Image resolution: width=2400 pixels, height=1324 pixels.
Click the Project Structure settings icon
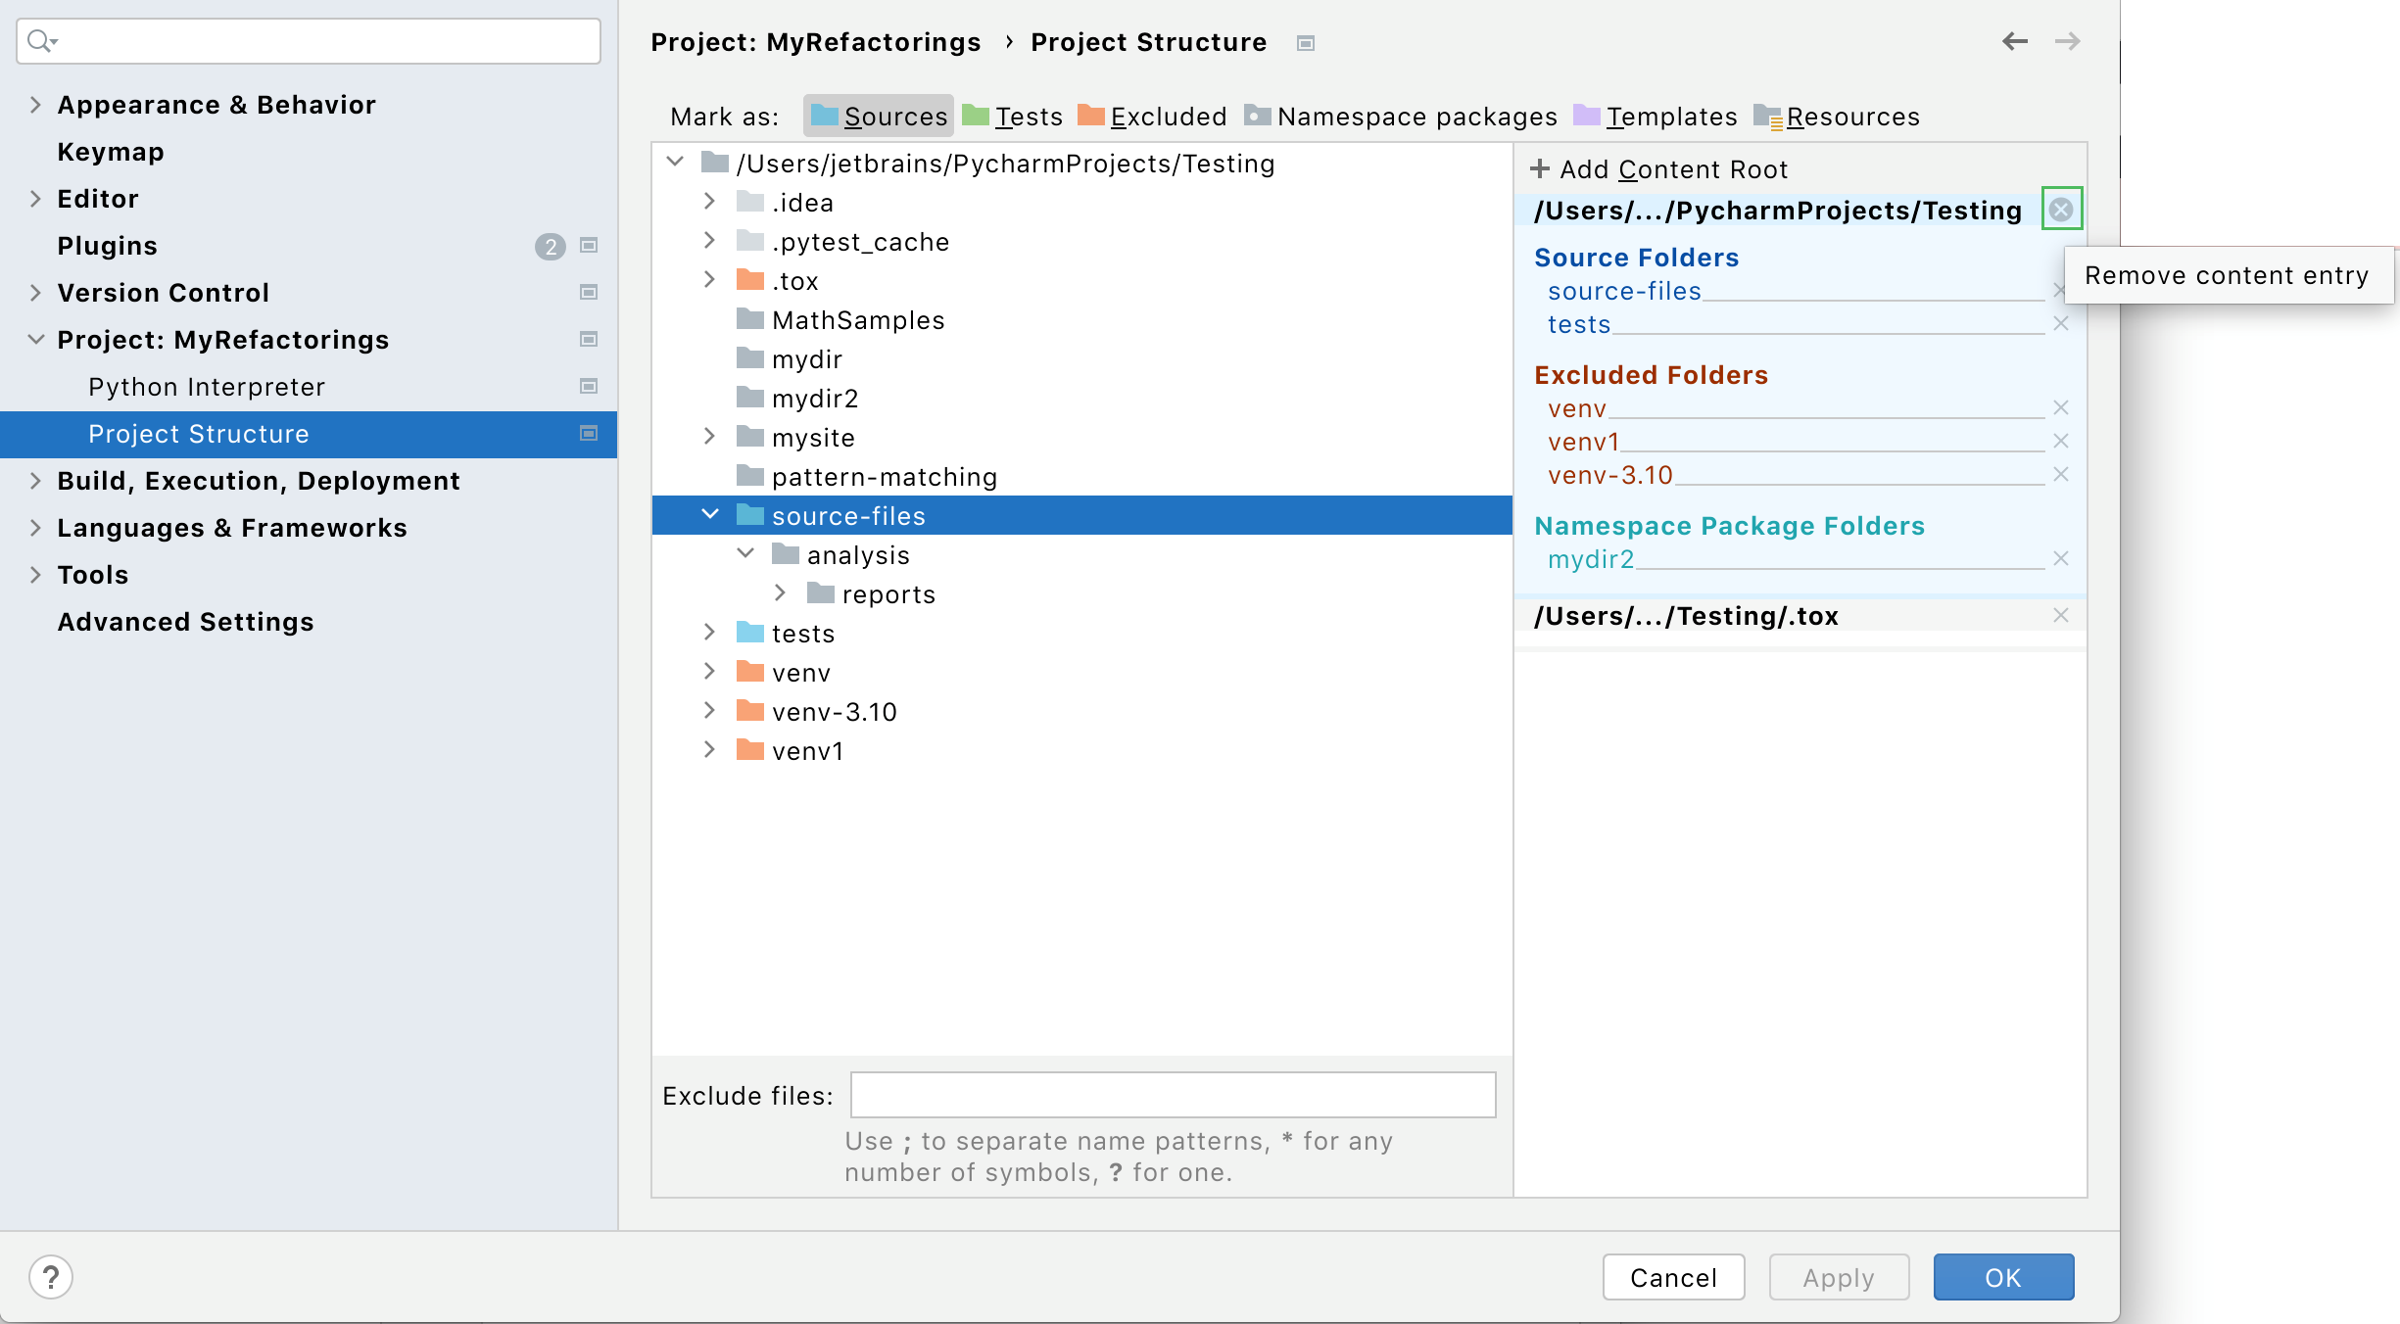(x=589, y=432)
